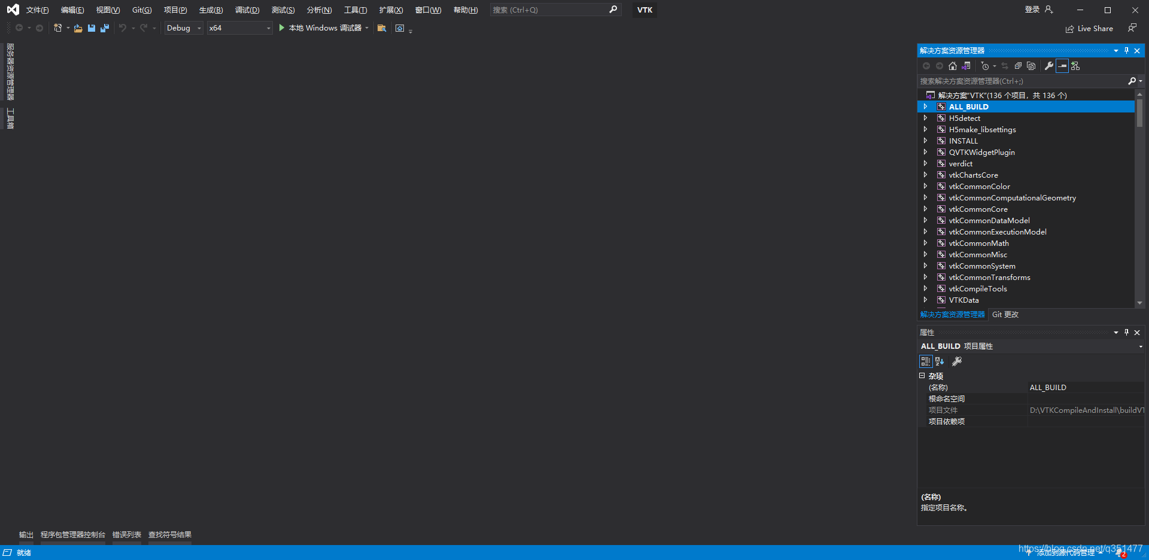Toggle auto-hide pin on Properties panel

[x=1126, y=333]
